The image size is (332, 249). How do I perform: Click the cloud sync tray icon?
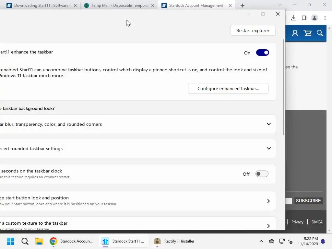click(272, 241)
